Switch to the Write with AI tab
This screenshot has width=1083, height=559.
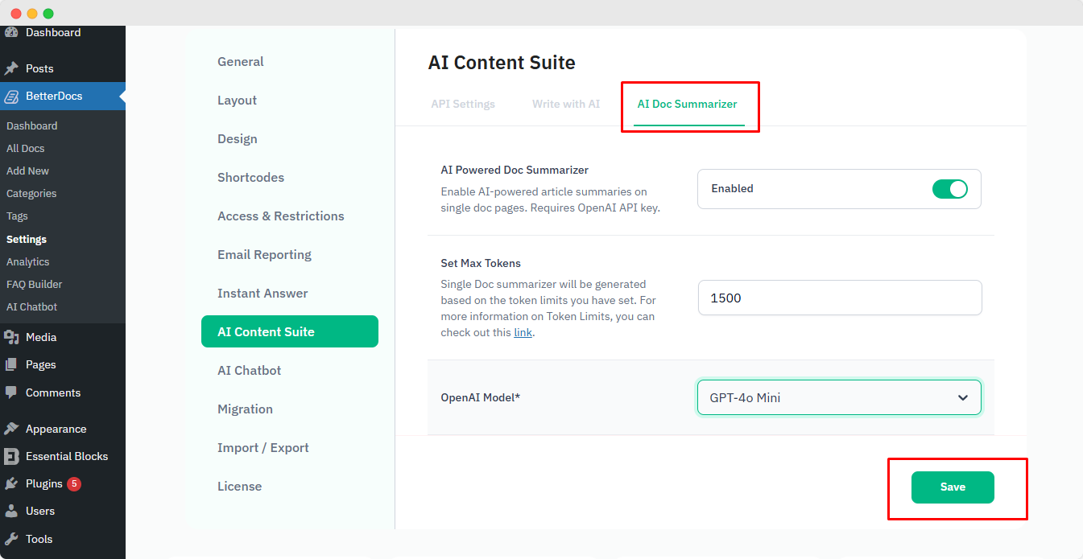[565, 104]
